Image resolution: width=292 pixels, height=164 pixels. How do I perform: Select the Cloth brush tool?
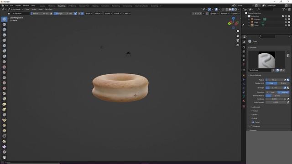click(4, 147)
